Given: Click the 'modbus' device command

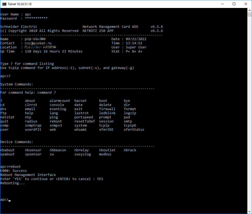Looking at the screenshot, I should coord(105,154).
